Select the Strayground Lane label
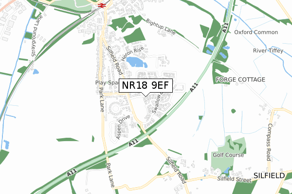The height and width of the screenshot is (194, 292). pos(36,36)
